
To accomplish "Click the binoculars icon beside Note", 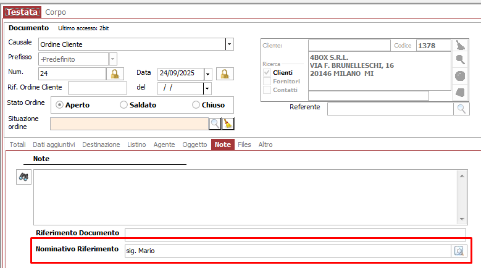I will 24,177.
